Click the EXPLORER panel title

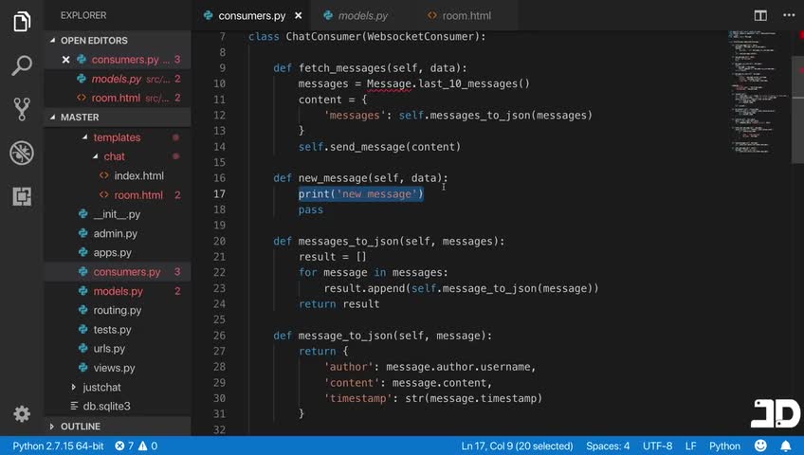point(83,15)
